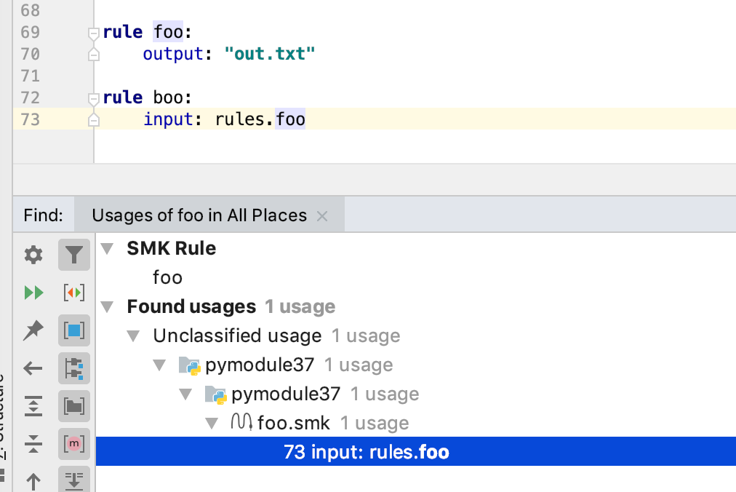Jump to previous occurrence with the up arrow
Viewport: 736px width, 492px height.
tap(33, 480)
